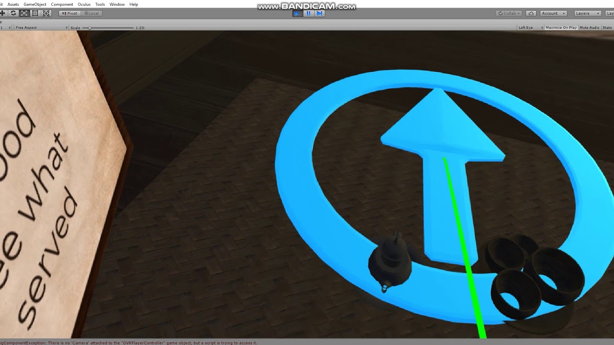This screenshot has width=614, height=345.
Task: Open the Account dropdown
Action: (554, 13)
